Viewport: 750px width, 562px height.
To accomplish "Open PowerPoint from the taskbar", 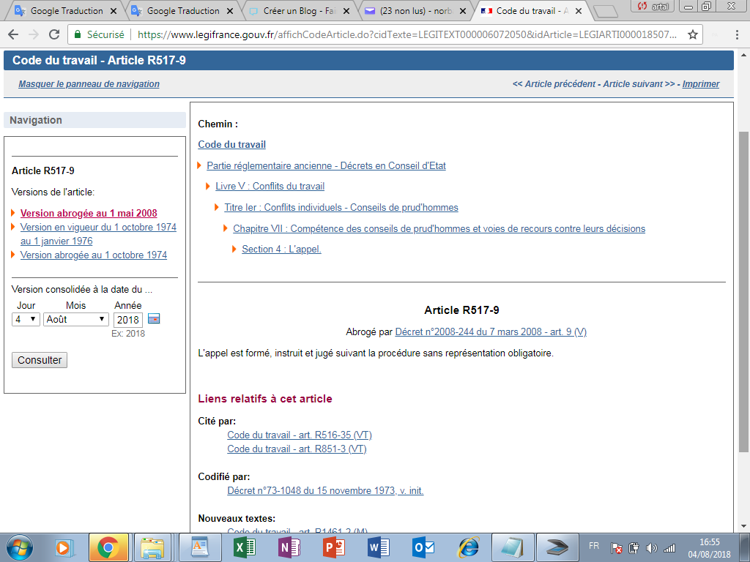I will click(334, 547).
